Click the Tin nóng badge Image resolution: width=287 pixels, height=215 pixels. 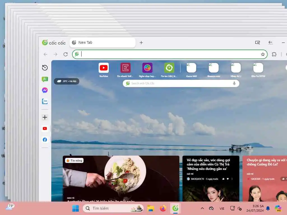(74, 160)
